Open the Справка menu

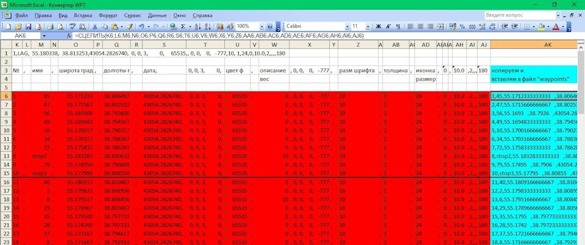[x=202, y=16]
